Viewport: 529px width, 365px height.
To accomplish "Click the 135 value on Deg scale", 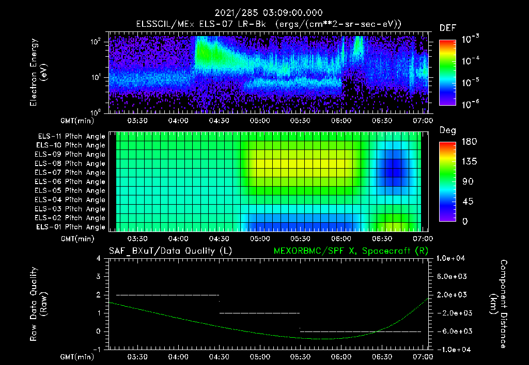I will (x=469, y=162).
